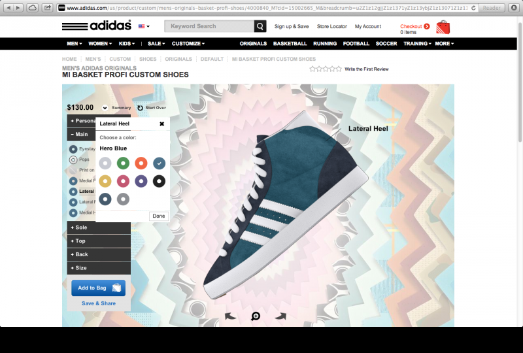Select the light gray color swatch
The width and height of the screenshot is (523, 353).
105,163
